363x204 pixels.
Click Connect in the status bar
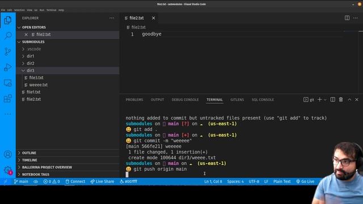point(75,181)
